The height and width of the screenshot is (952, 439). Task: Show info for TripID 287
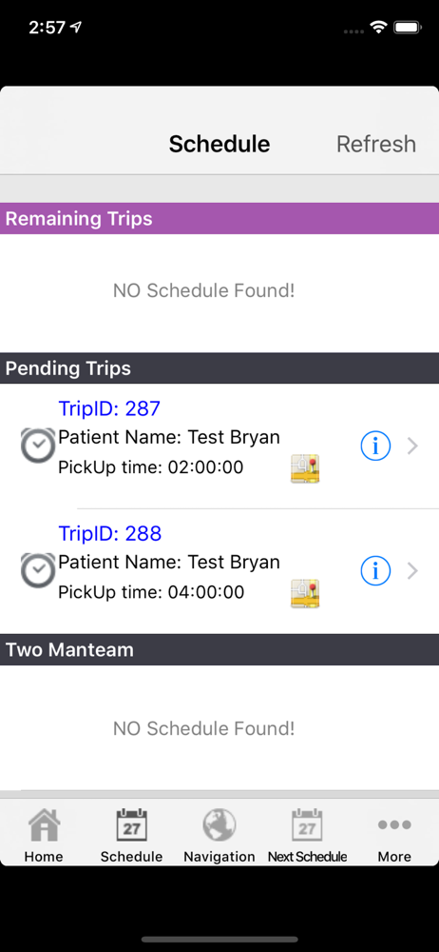(x=375, y=446)
